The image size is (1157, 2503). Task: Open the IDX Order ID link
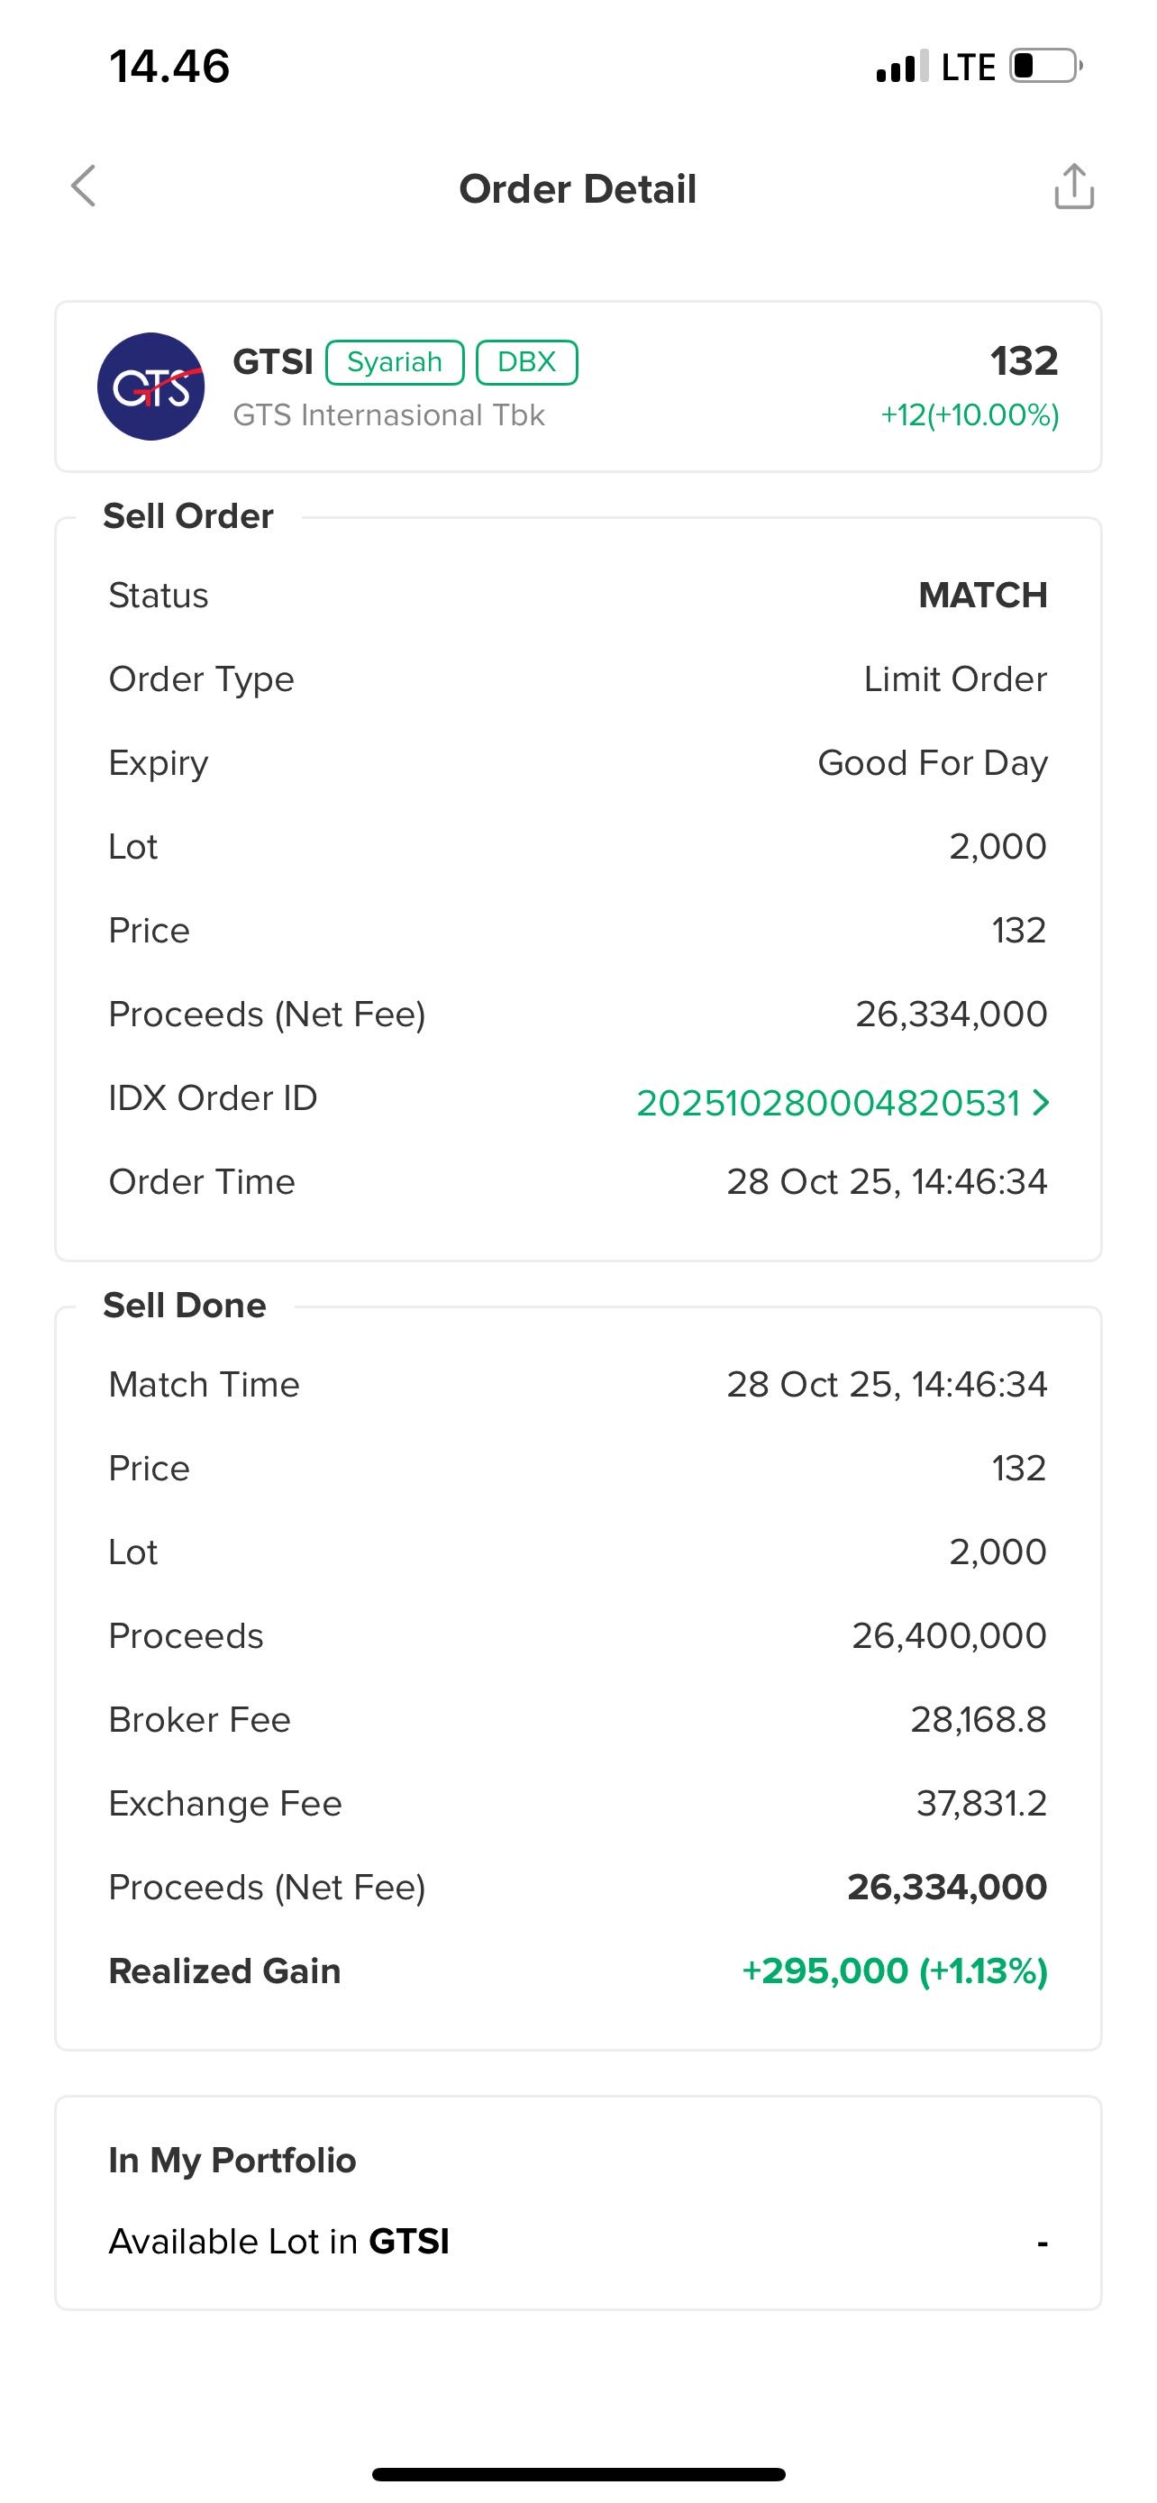tap(828, 1103)
